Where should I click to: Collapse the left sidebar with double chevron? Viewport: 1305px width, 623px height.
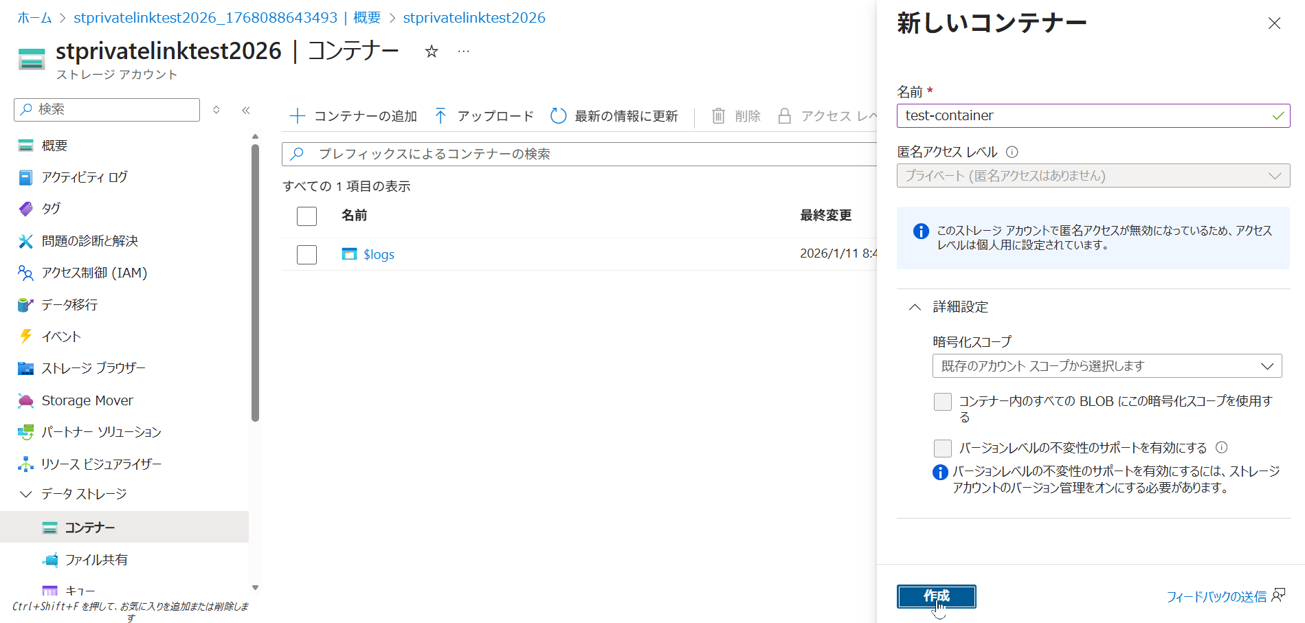(x=246, y=110)
